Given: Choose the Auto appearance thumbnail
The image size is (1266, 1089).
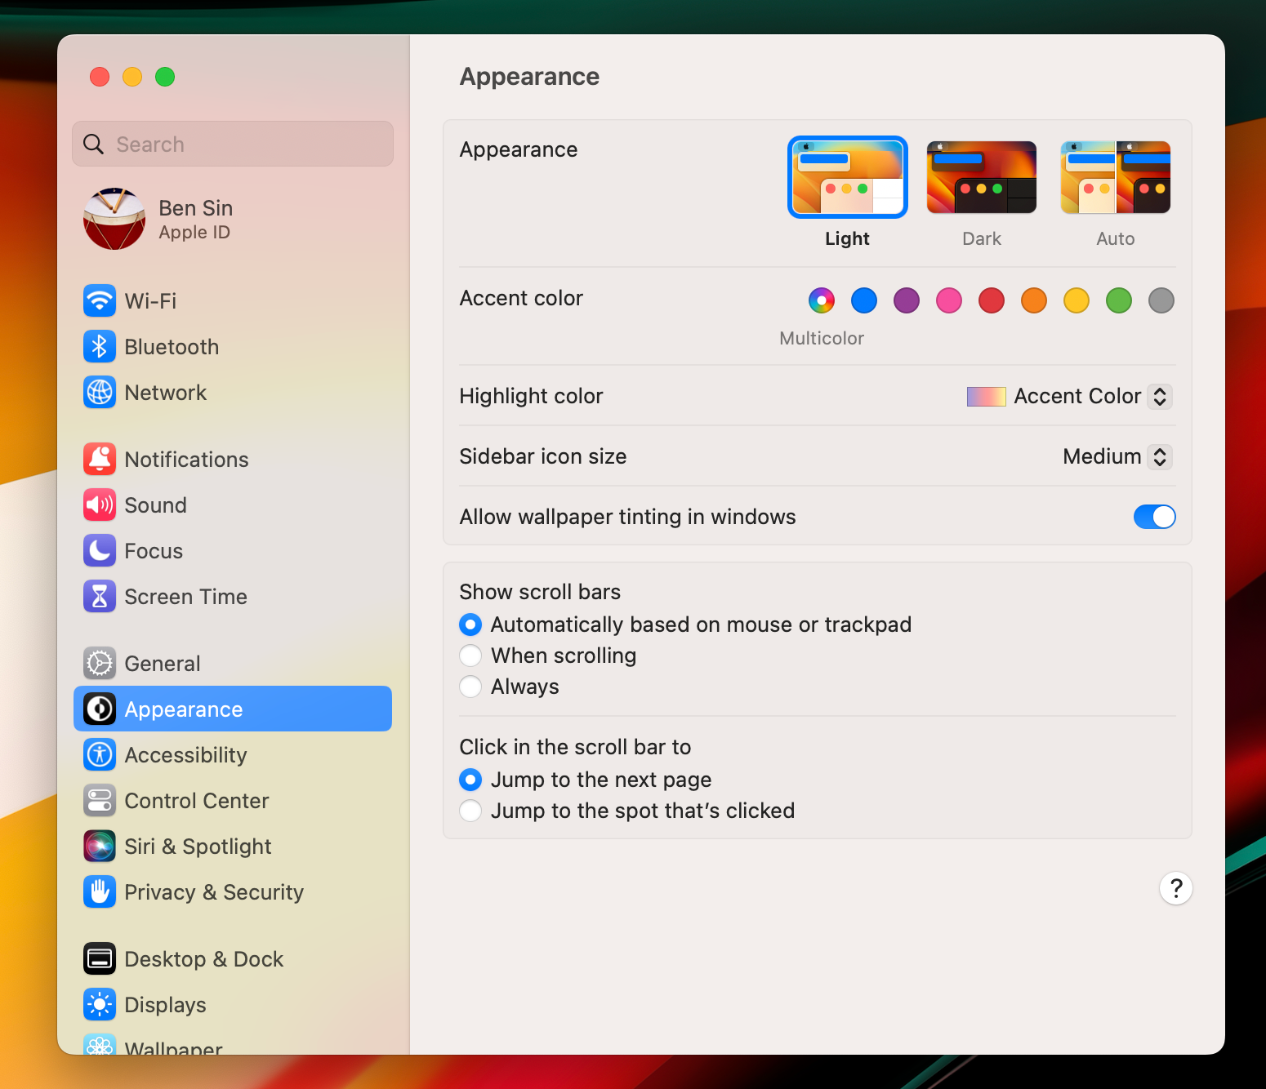Looking at the screenshot, I should [1116, 177].
